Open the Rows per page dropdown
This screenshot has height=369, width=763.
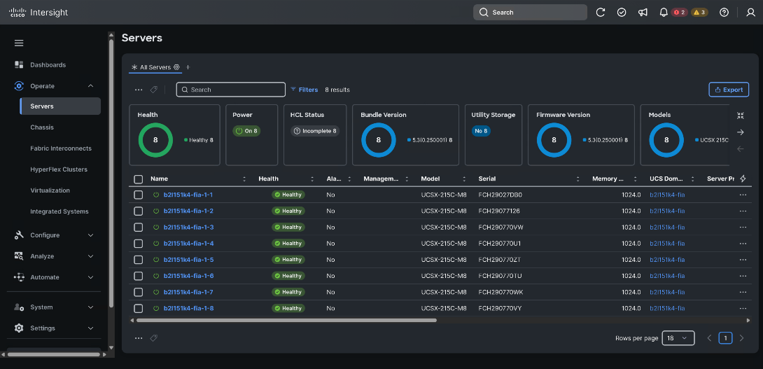tap(678, 338)
